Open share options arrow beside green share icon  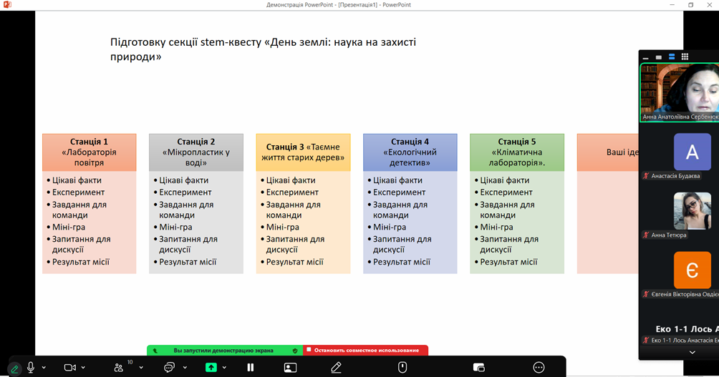[224, 368]
